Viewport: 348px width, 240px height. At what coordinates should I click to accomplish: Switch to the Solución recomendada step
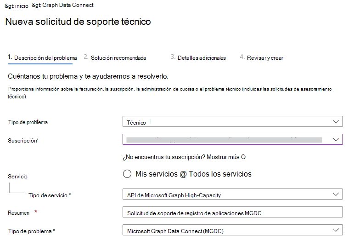click(x=115, y=58)
